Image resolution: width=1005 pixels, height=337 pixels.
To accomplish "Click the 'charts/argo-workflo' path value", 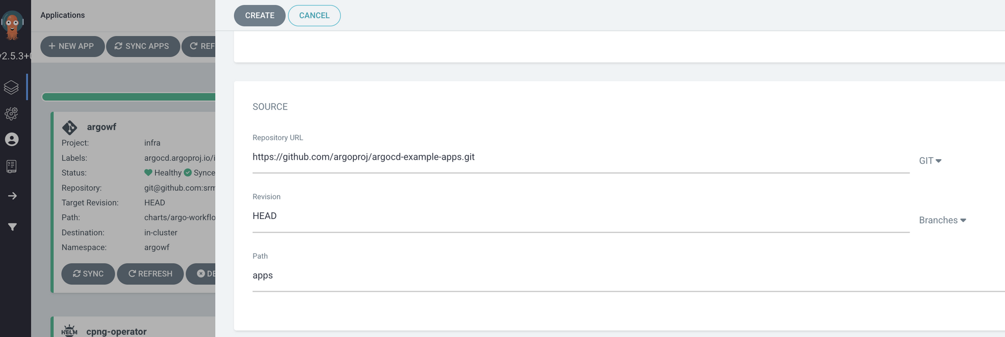I will coord(180,217).
